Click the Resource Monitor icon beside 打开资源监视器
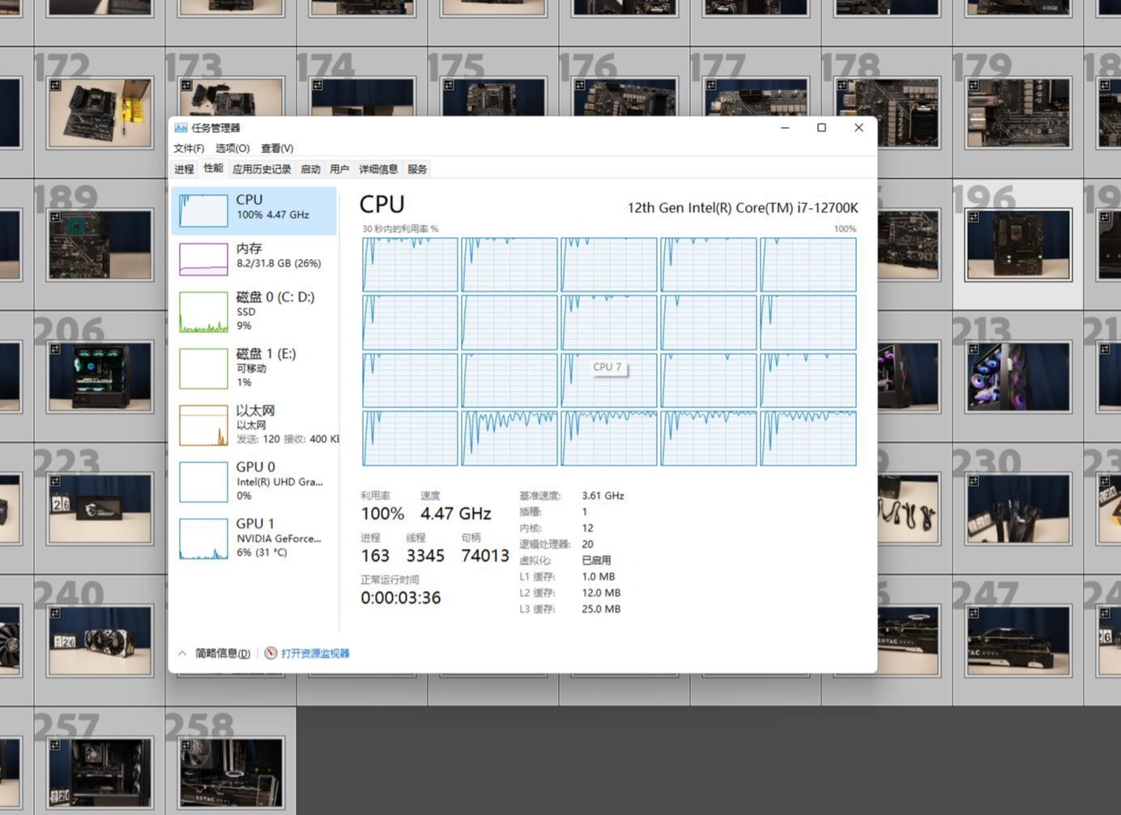Image resolution: width=1121 pixels, height=815 pixels. 271,652
